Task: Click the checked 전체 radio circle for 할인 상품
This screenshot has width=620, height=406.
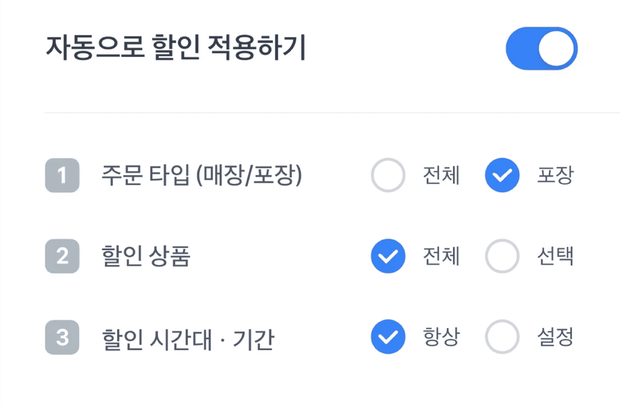Action: pos(388,256)
